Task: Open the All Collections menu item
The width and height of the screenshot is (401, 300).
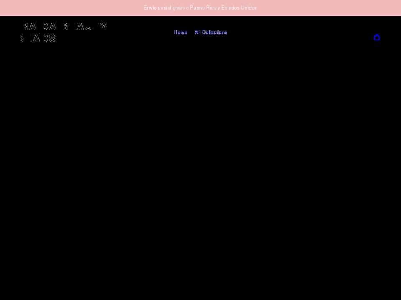Action: click(x=211, y=32)
